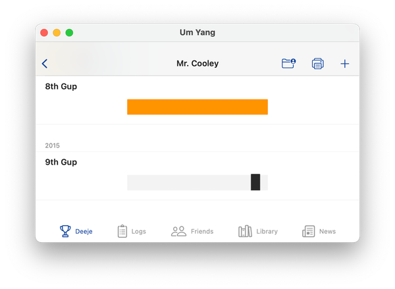Open the folder with person icon

pyautogui.click(x=289, y=63)
